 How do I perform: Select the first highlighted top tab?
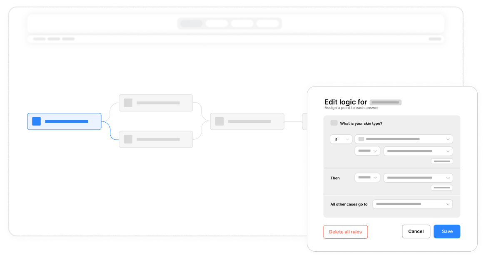pos(191,24)
